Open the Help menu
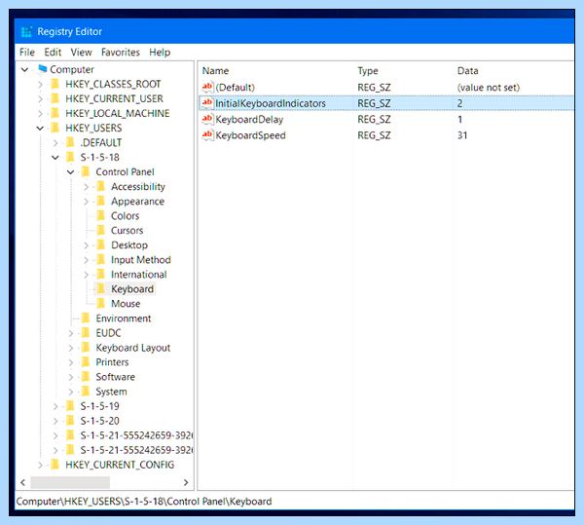Image resolution: width=584 pixels, height=525 pixels. coord(160,53)
